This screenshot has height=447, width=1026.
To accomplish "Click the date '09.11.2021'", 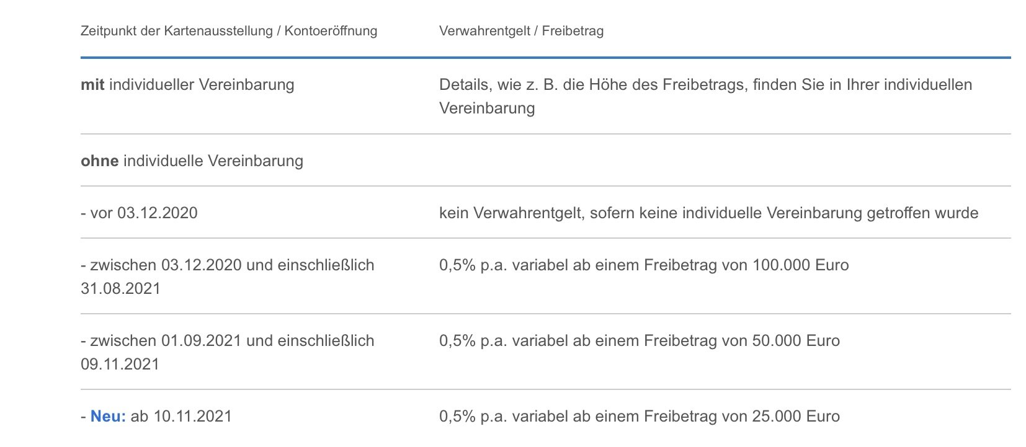I will (120, 365).
